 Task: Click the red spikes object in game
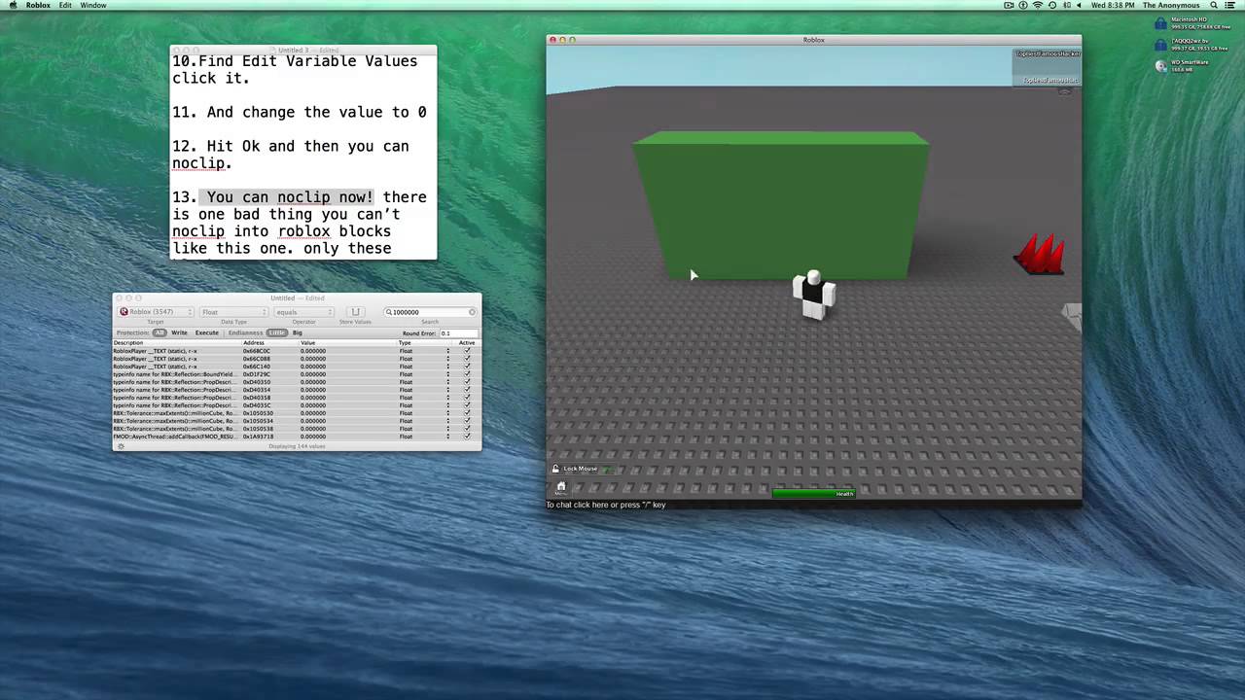[1040, 255]
